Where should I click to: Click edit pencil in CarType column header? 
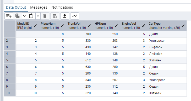point(183,26)
